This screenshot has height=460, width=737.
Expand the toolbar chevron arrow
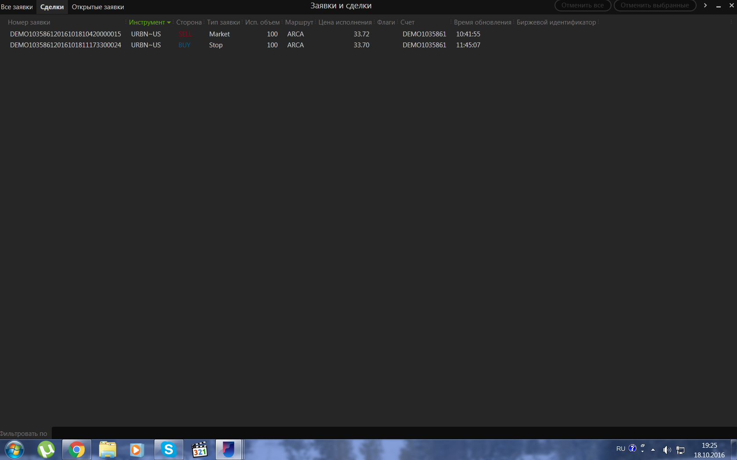point(705,5)
